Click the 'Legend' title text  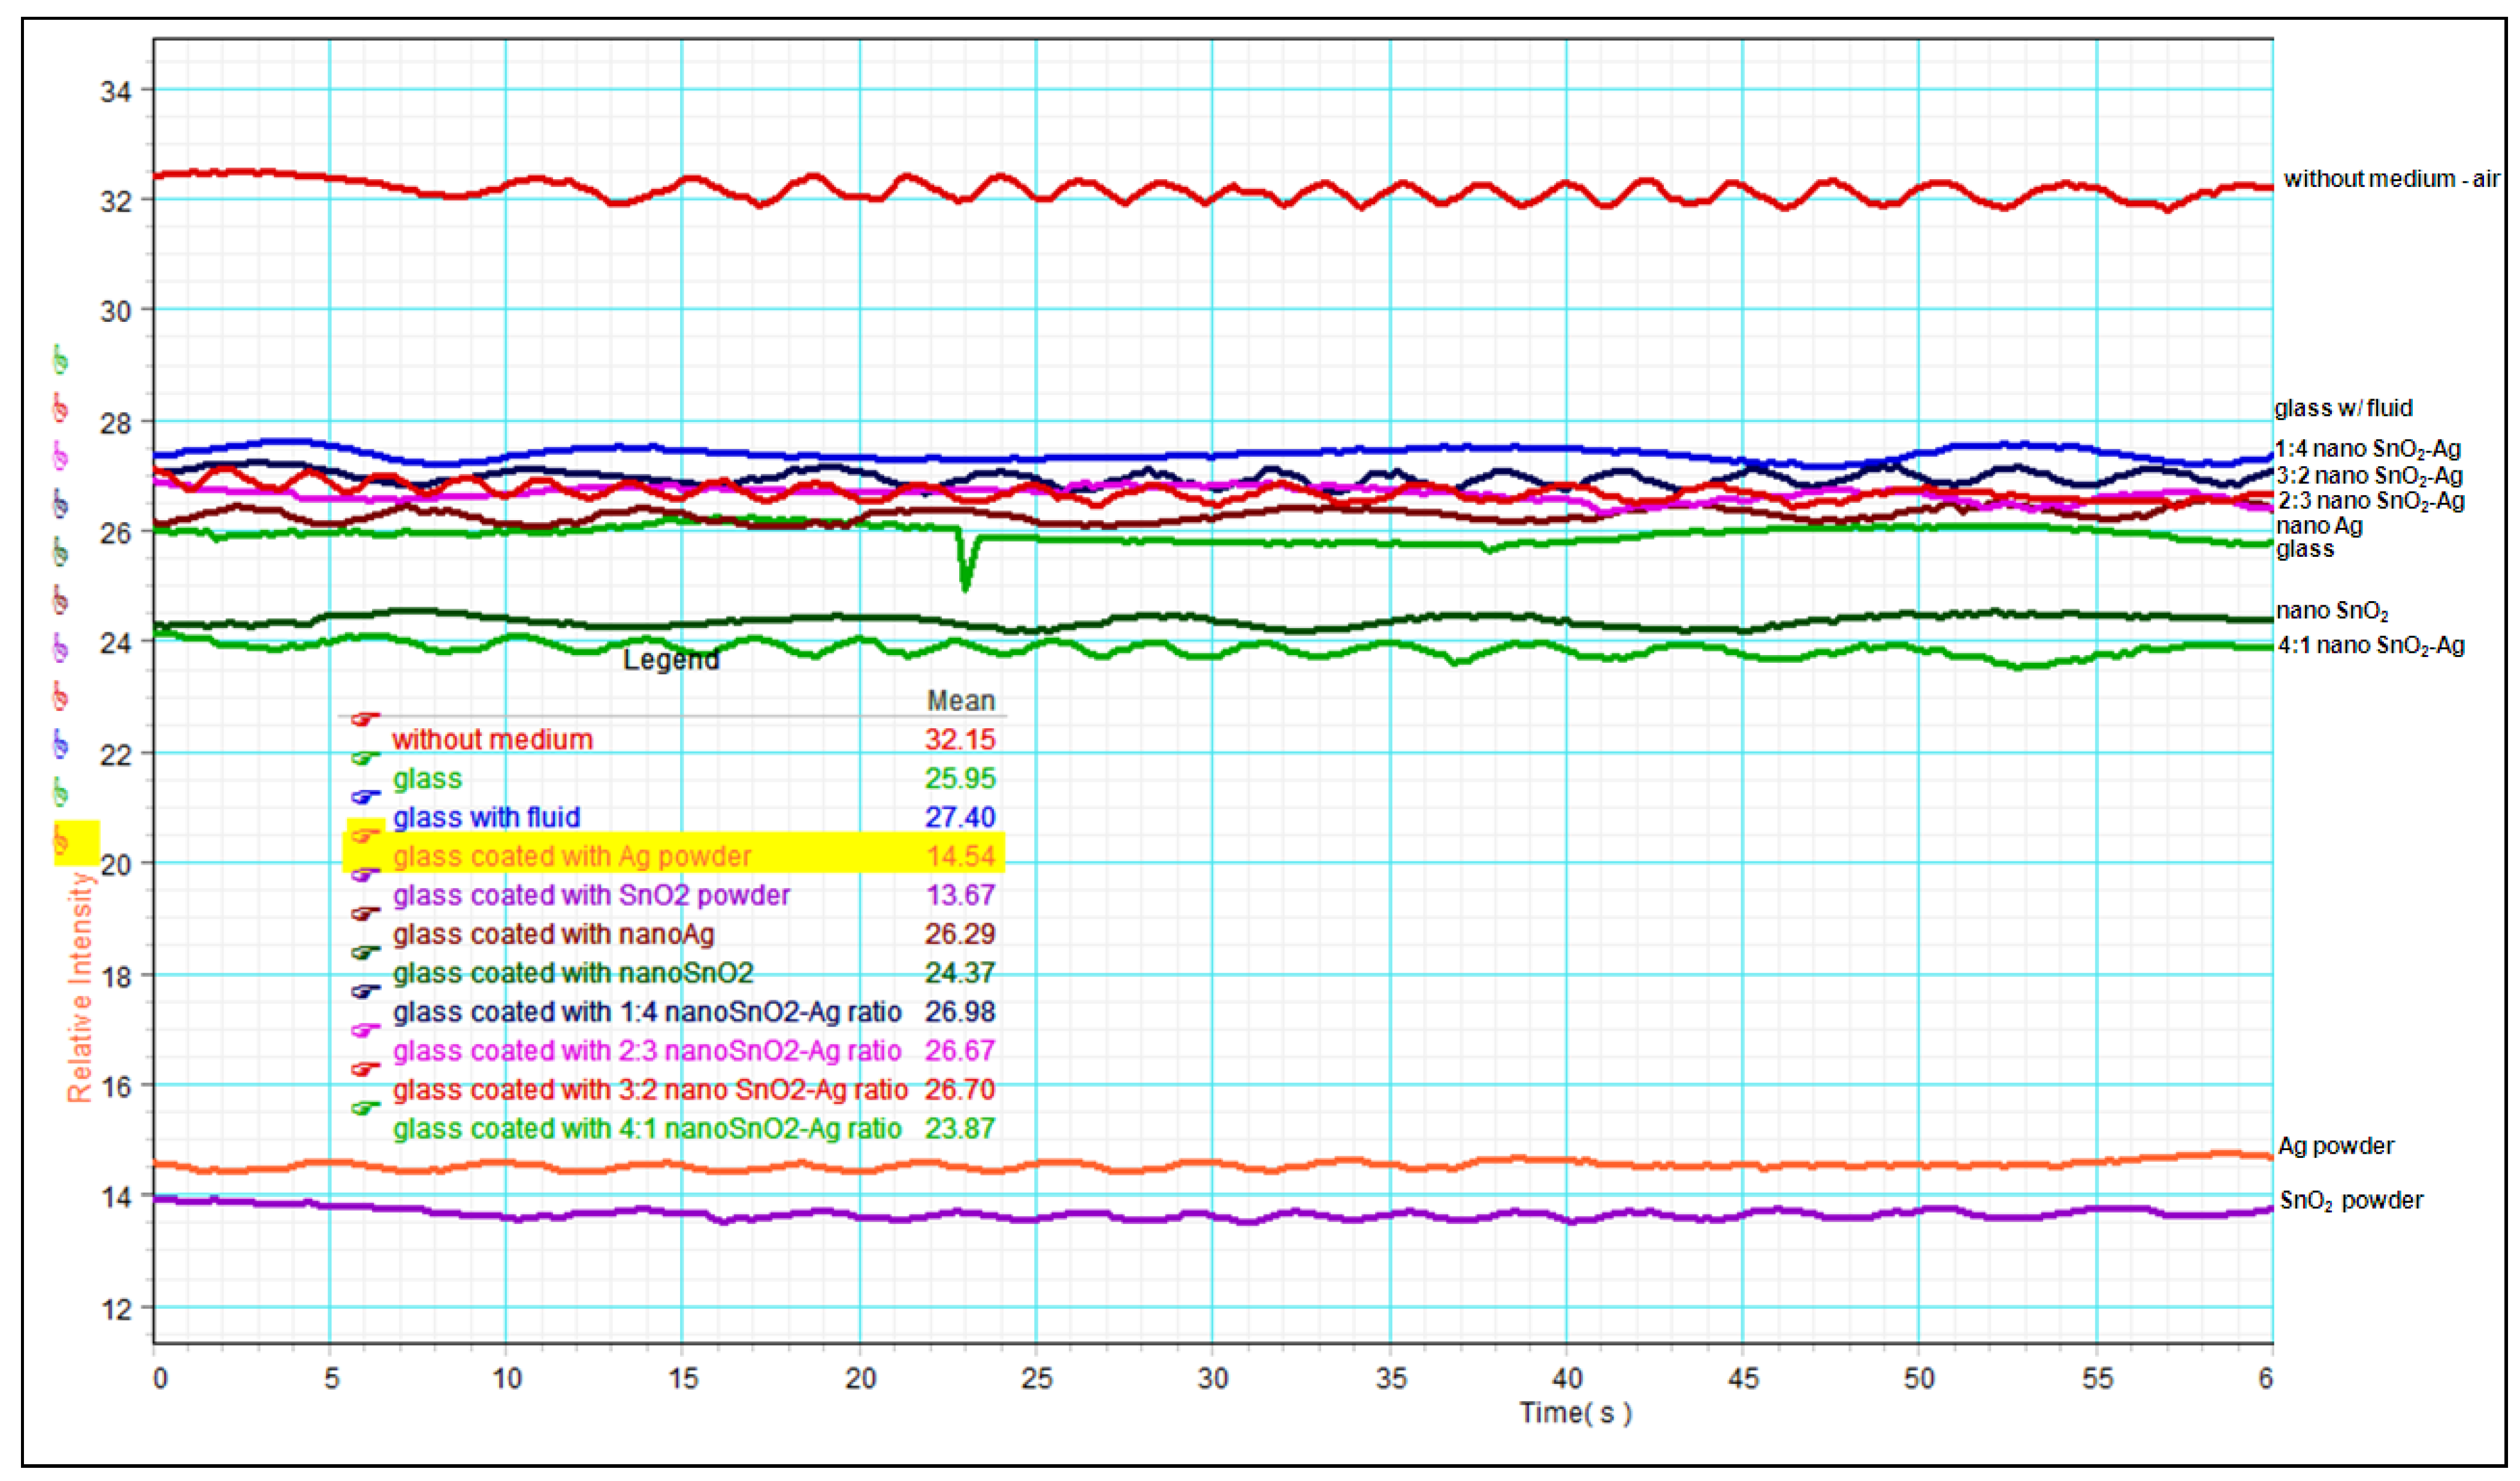(x=670, y=660)
